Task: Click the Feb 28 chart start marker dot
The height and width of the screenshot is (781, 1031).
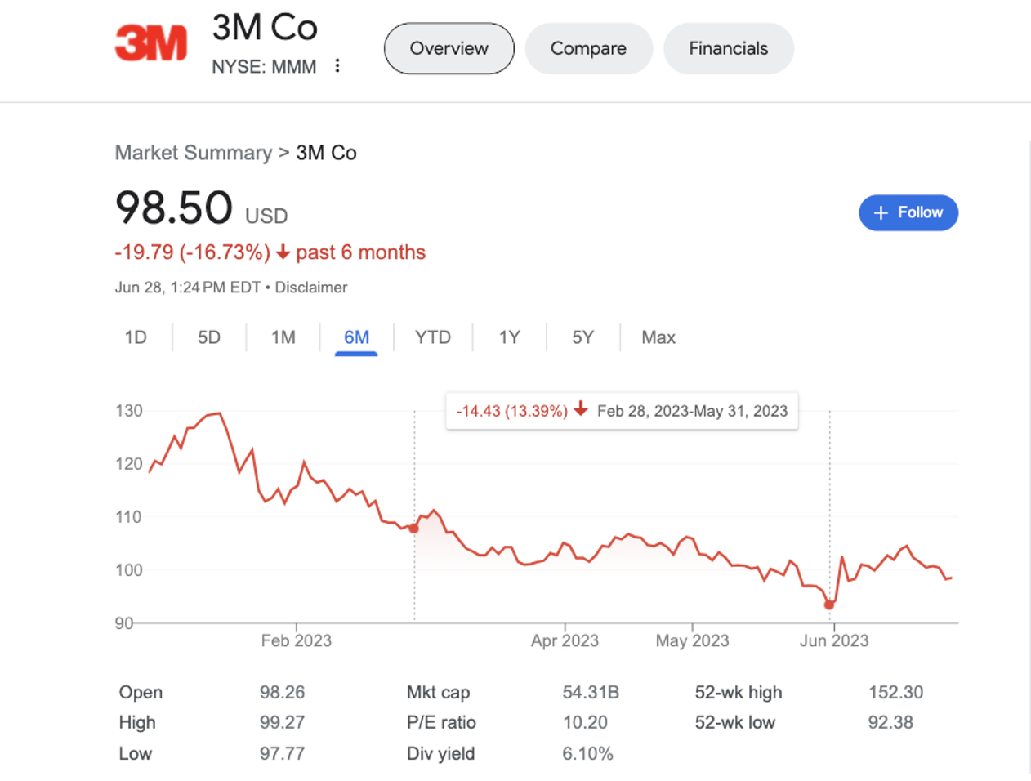Action: click(x=414, y=529)
